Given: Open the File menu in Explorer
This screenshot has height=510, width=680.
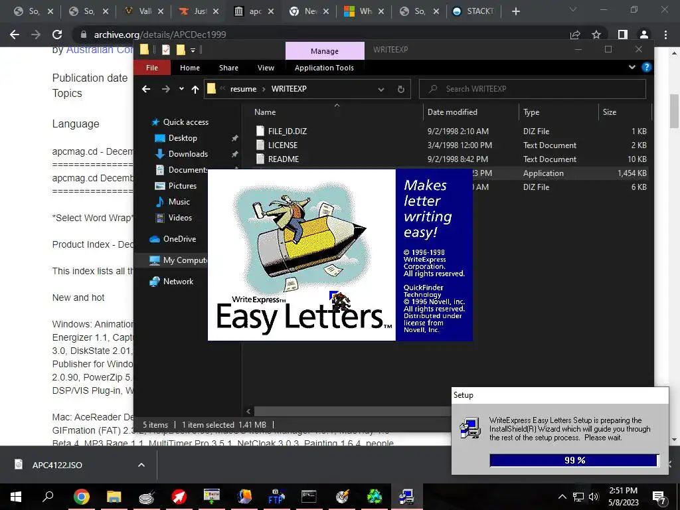Looking at the screenshot, I should (x=152, y=68).
